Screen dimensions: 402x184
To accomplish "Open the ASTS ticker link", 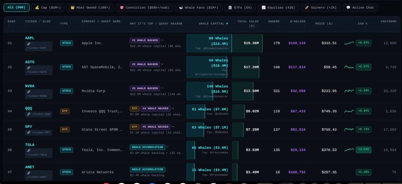I will [30, 62].
